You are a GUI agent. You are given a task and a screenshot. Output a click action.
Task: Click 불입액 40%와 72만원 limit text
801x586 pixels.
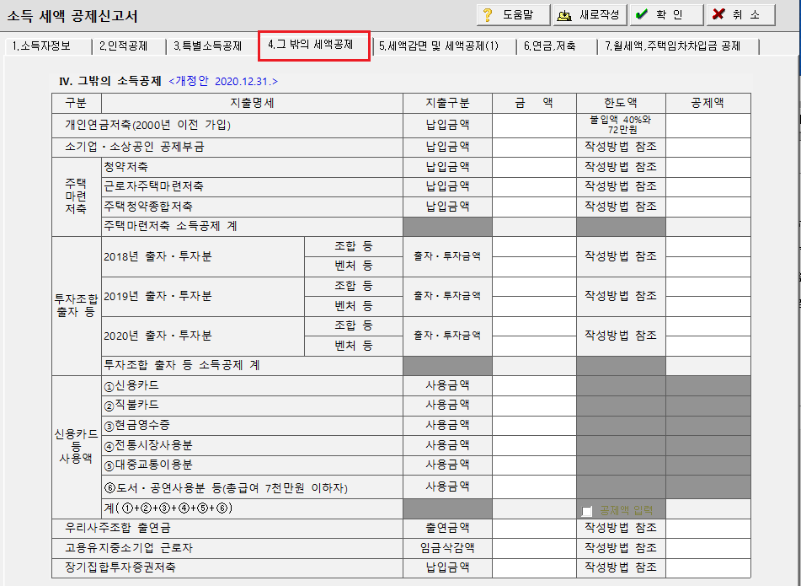621,126
